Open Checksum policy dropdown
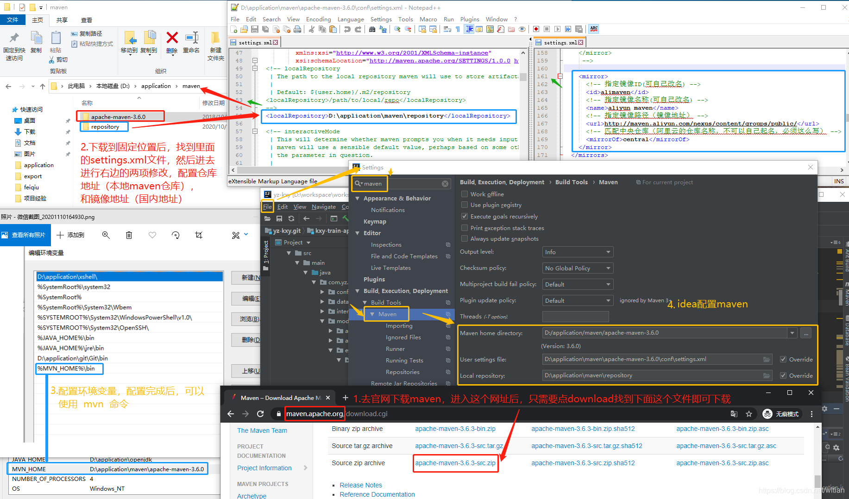 click(578, 268)
